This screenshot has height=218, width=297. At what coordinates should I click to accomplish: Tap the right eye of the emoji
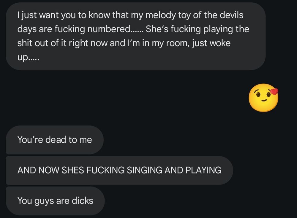coord(268,94)
